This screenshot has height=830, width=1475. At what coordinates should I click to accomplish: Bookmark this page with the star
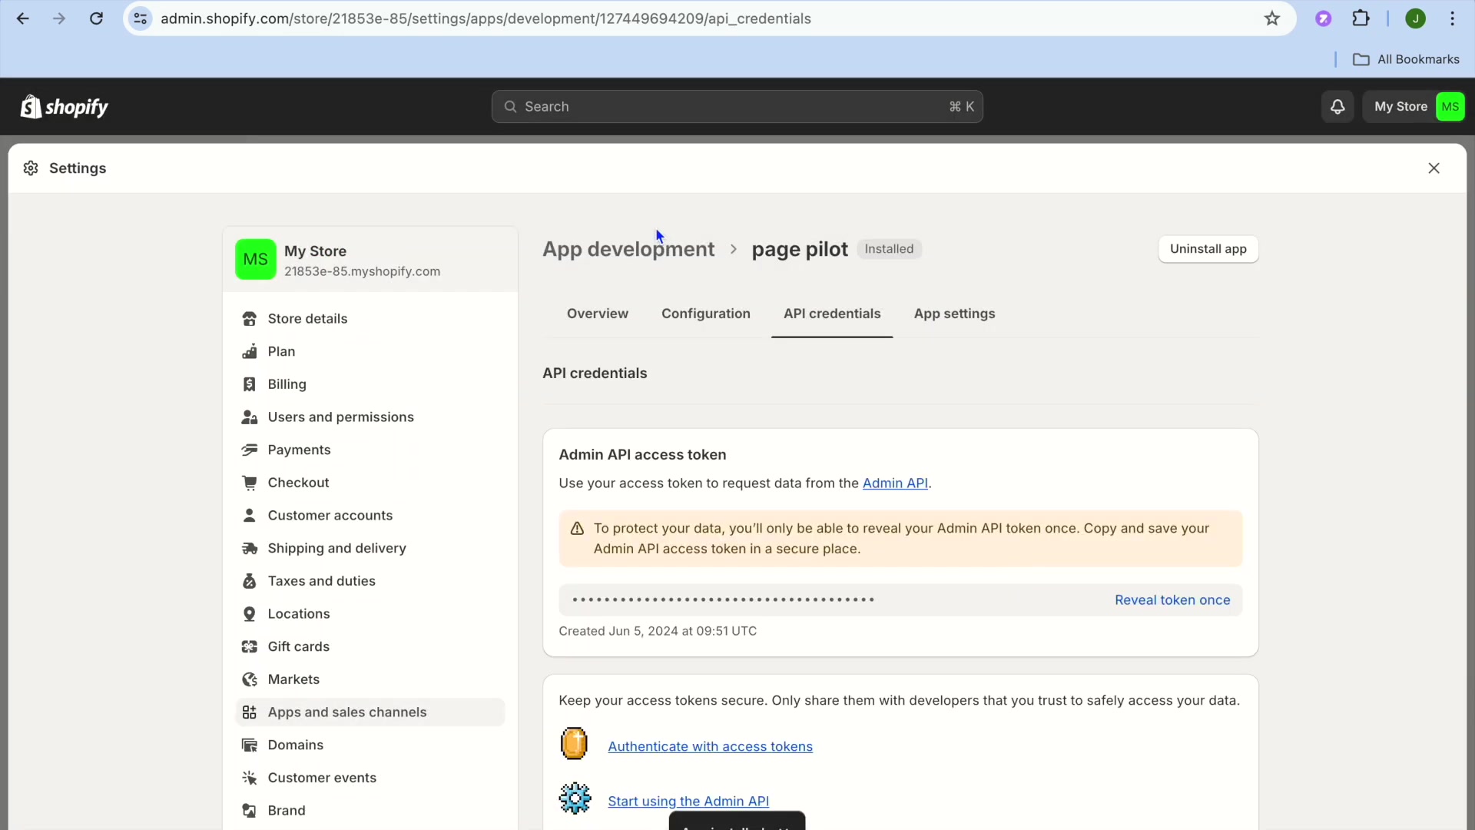1272,18
